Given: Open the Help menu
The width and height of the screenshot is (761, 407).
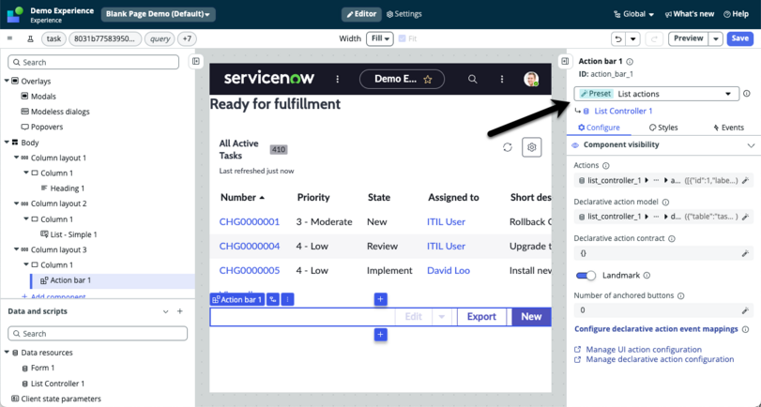Looking at the screenshot, I should tap(736, 14).
